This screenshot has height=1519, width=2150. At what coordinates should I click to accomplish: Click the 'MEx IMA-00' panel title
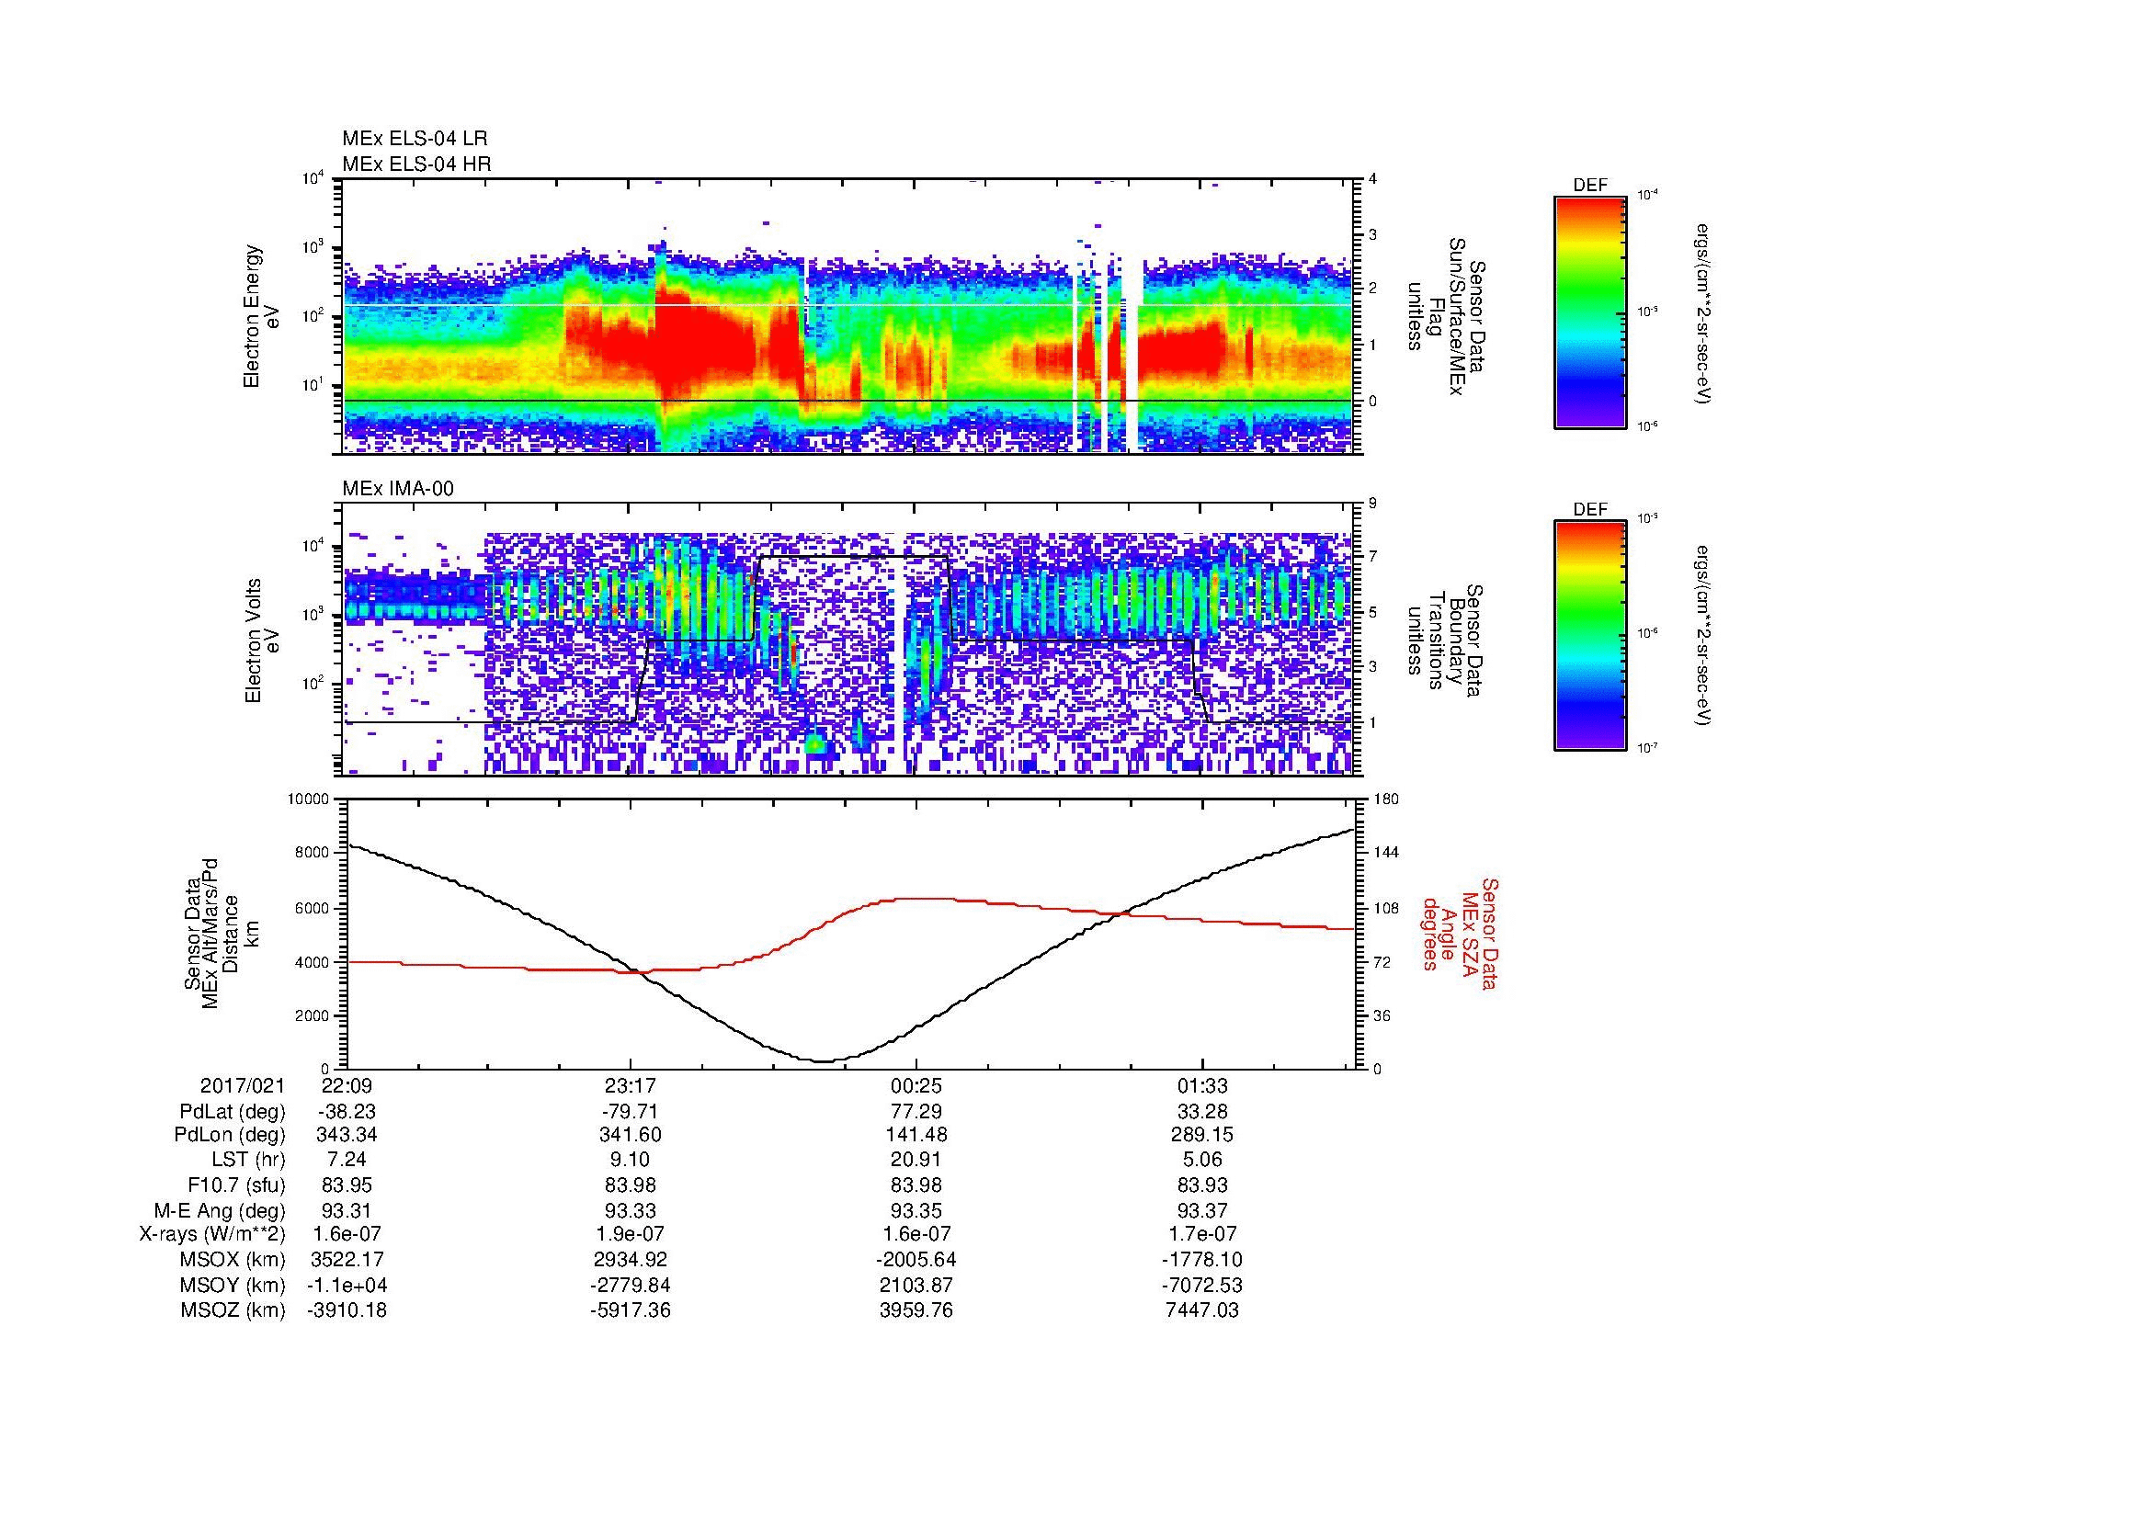pos(398,489)
